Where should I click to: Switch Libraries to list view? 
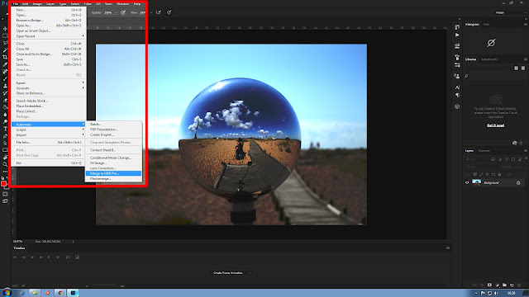[523, 68]
